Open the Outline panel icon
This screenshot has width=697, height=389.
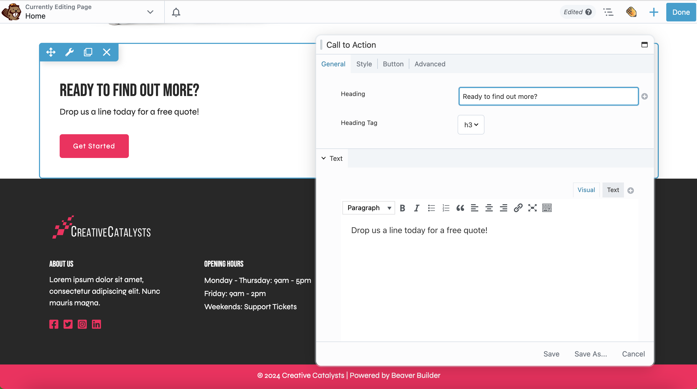(609, 12)
